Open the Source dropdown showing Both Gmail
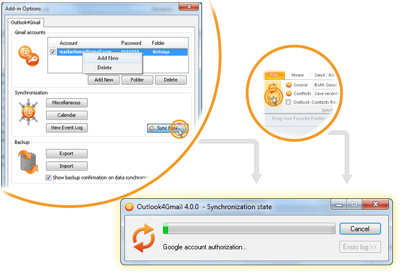The width and height of the screenshot is (406, 272). pos(326,85)
